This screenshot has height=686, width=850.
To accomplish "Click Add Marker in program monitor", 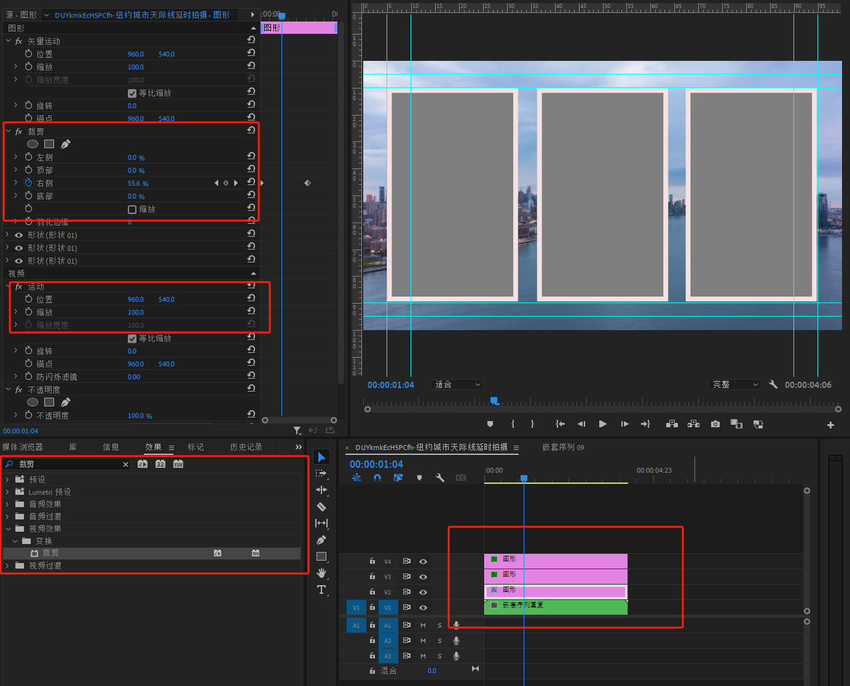I will [490, 424].
